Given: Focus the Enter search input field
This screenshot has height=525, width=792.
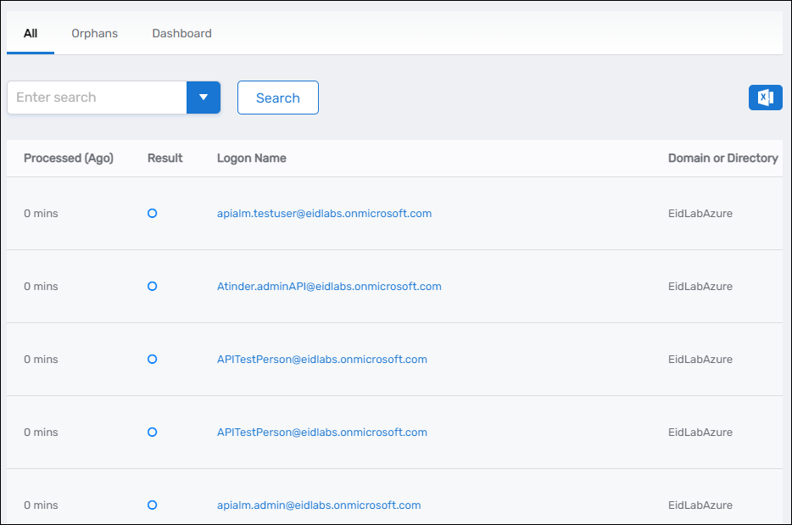Looking at the screenshot, I should pyautogui.click(x=97, y=98).
